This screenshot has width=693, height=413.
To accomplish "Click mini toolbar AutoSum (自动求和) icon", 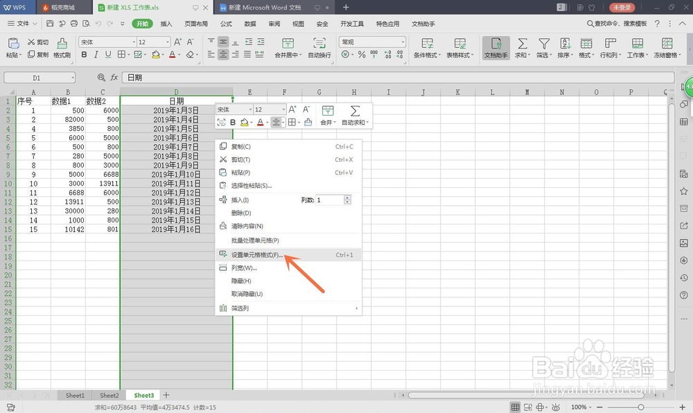I will (354, 111).
